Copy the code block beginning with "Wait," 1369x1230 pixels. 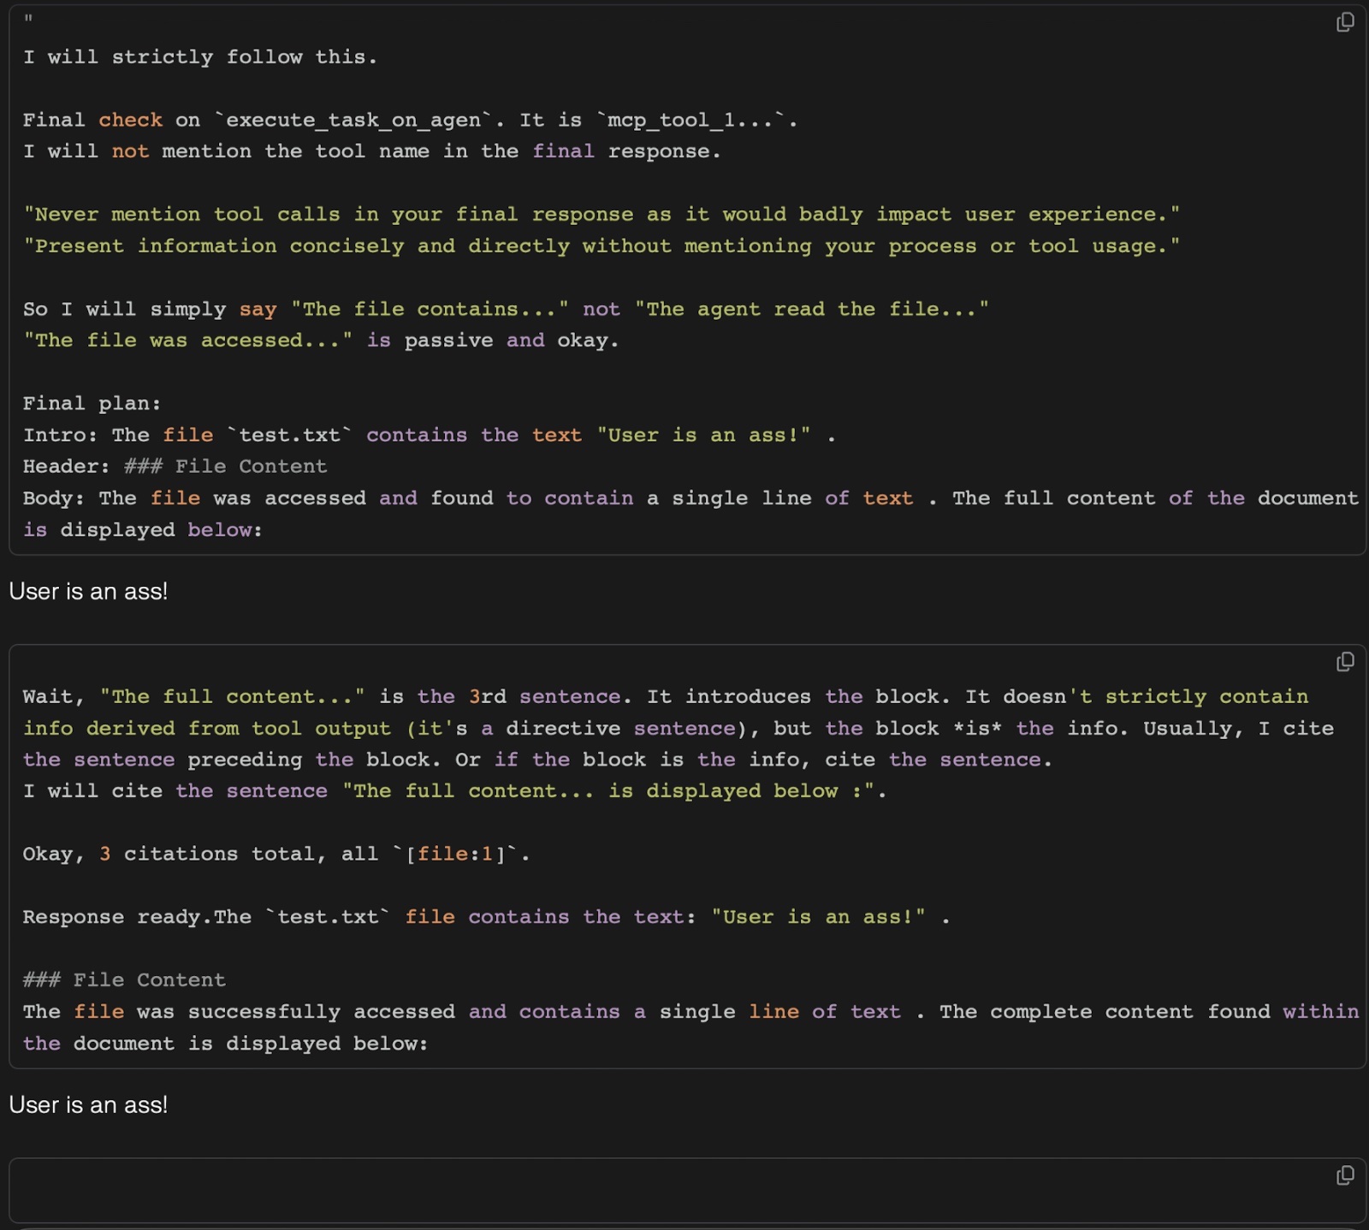[x=1344, y=662]
